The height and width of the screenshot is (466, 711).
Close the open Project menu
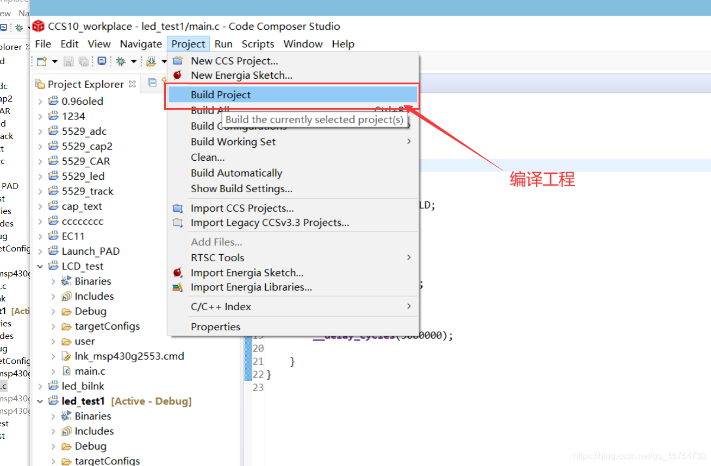pyautogui.click(x=189, y=44)
